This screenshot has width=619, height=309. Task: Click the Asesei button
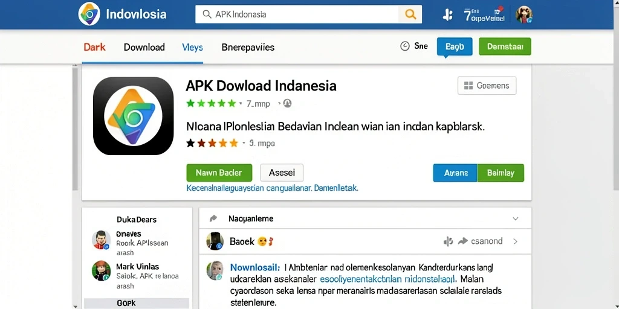click(282, 173)
